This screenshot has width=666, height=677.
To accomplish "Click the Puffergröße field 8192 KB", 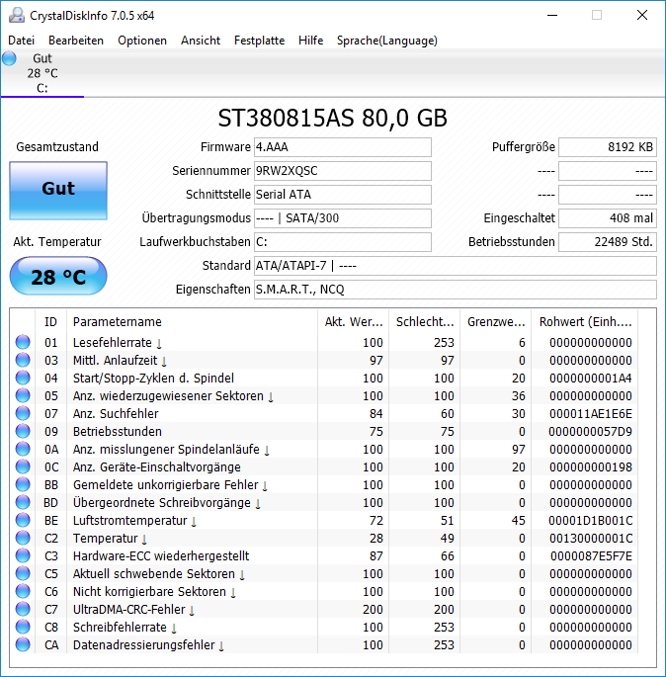I will pyautogui.click(x=608, y=147).
